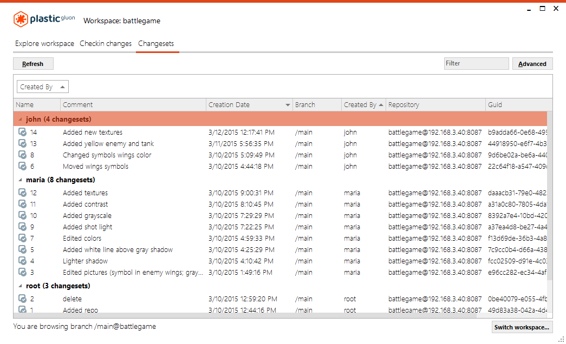Collapse the john changesets group
Image resolution: width=566 pixels, height=344 pixels.
(20, 120)
